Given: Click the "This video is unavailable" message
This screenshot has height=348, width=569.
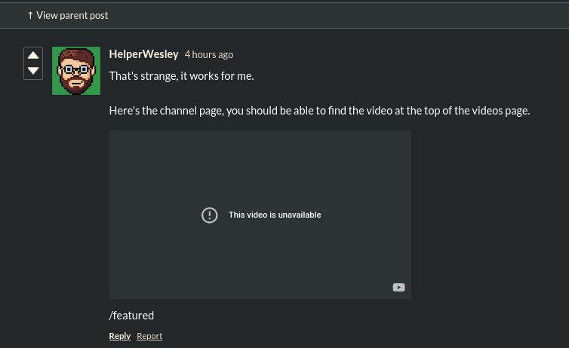Looking at the screenshot, I should coord(275,215).
